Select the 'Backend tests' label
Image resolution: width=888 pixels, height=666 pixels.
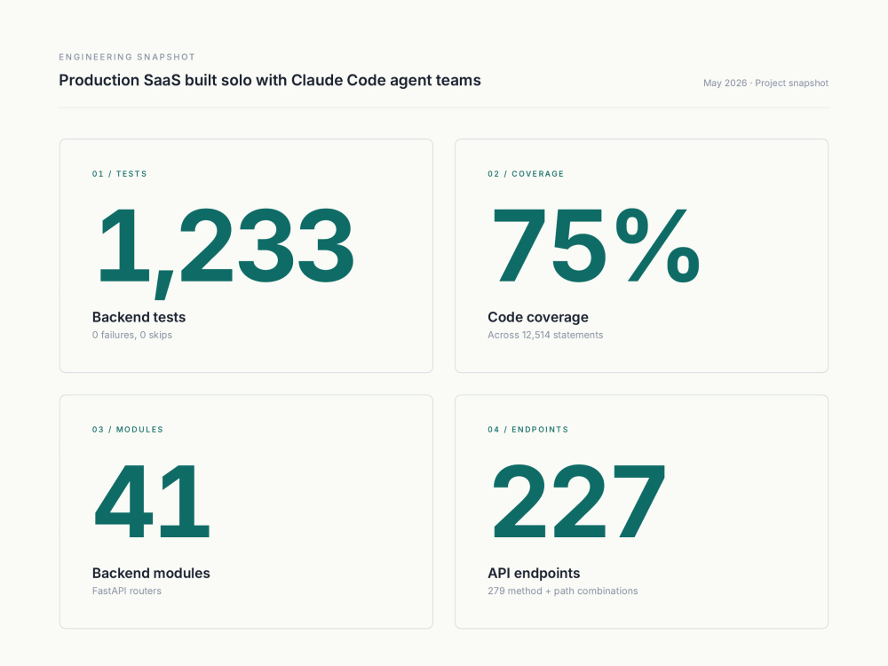[139, 317]
